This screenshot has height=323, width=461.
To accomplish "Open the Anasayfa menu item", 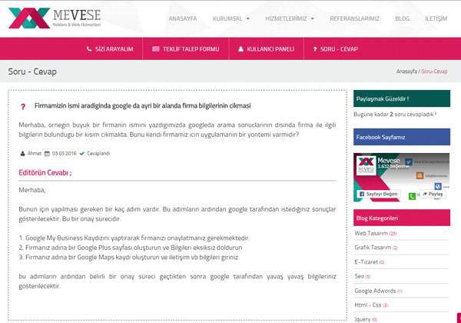I will pyautogui.click(x=183, y=18).
